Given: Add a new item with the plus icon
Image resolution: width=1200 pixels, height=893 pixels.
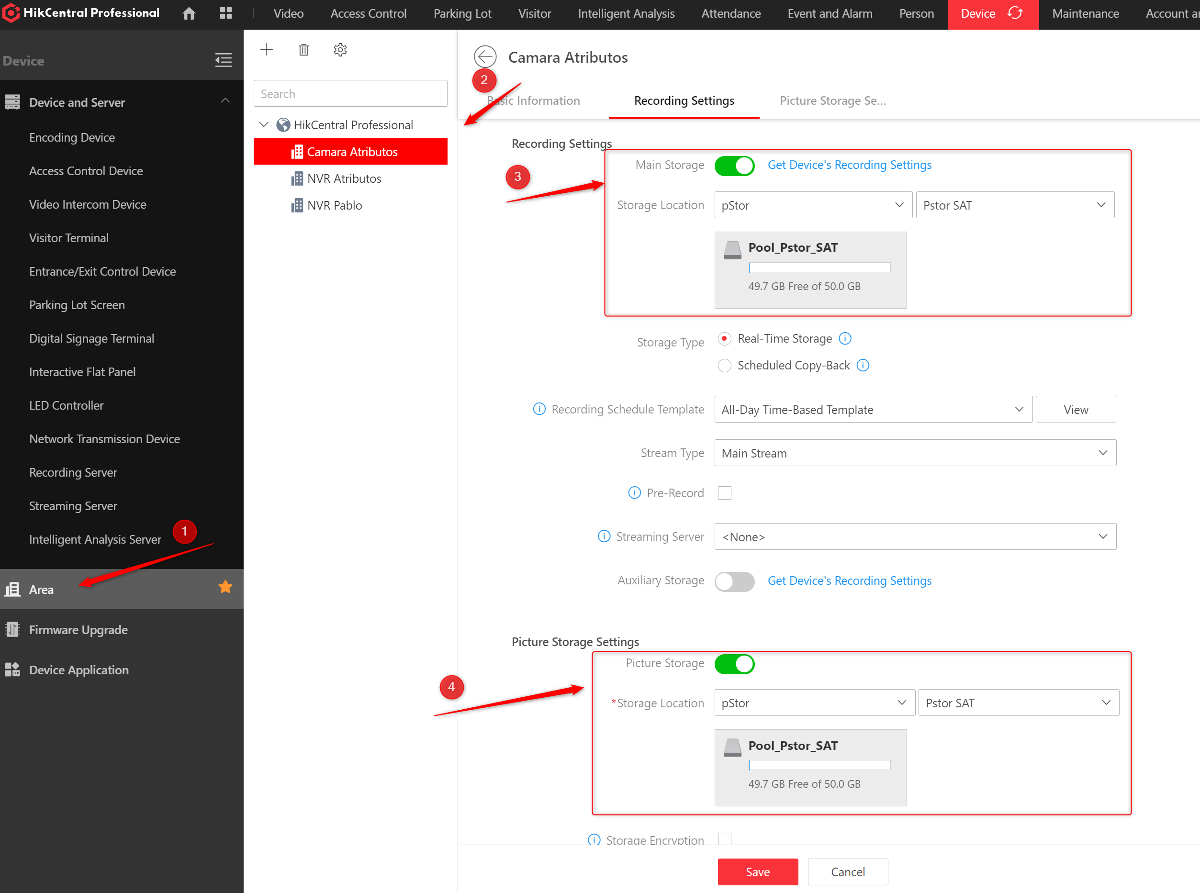Looking at the screenshot, I should click(x=267, y=49).
